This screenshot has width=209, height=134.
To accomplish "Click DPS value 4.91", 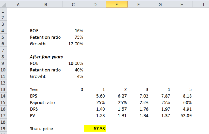I will [187, 109].
